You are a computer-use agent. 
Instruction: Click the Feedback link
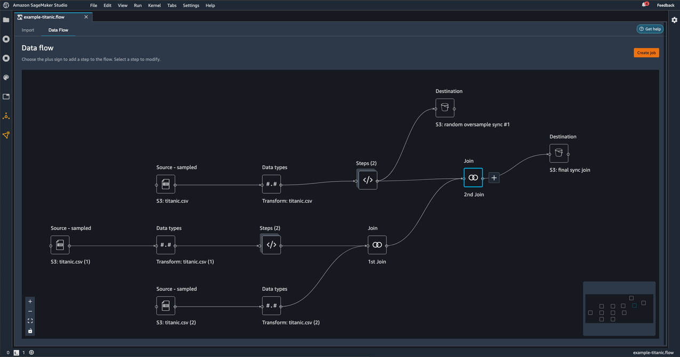(666, 5)
